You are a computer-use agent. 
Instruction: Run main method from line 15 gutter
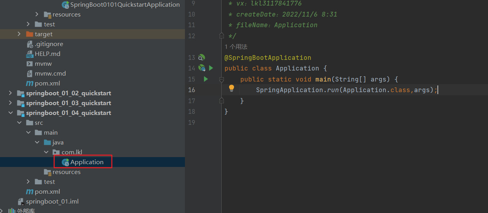[206, 79]
